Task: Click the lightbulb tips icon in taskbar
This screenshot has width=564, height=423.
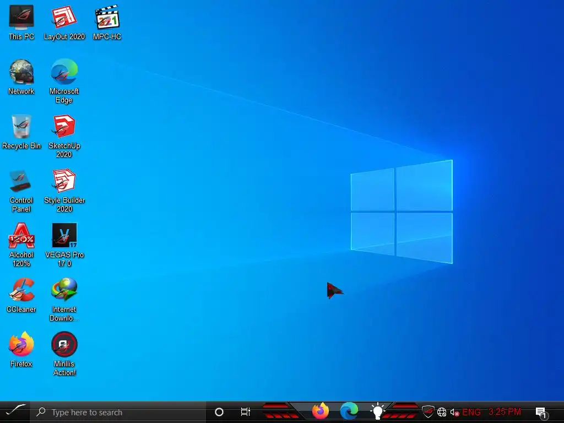Action: click(x=377, y=411)
